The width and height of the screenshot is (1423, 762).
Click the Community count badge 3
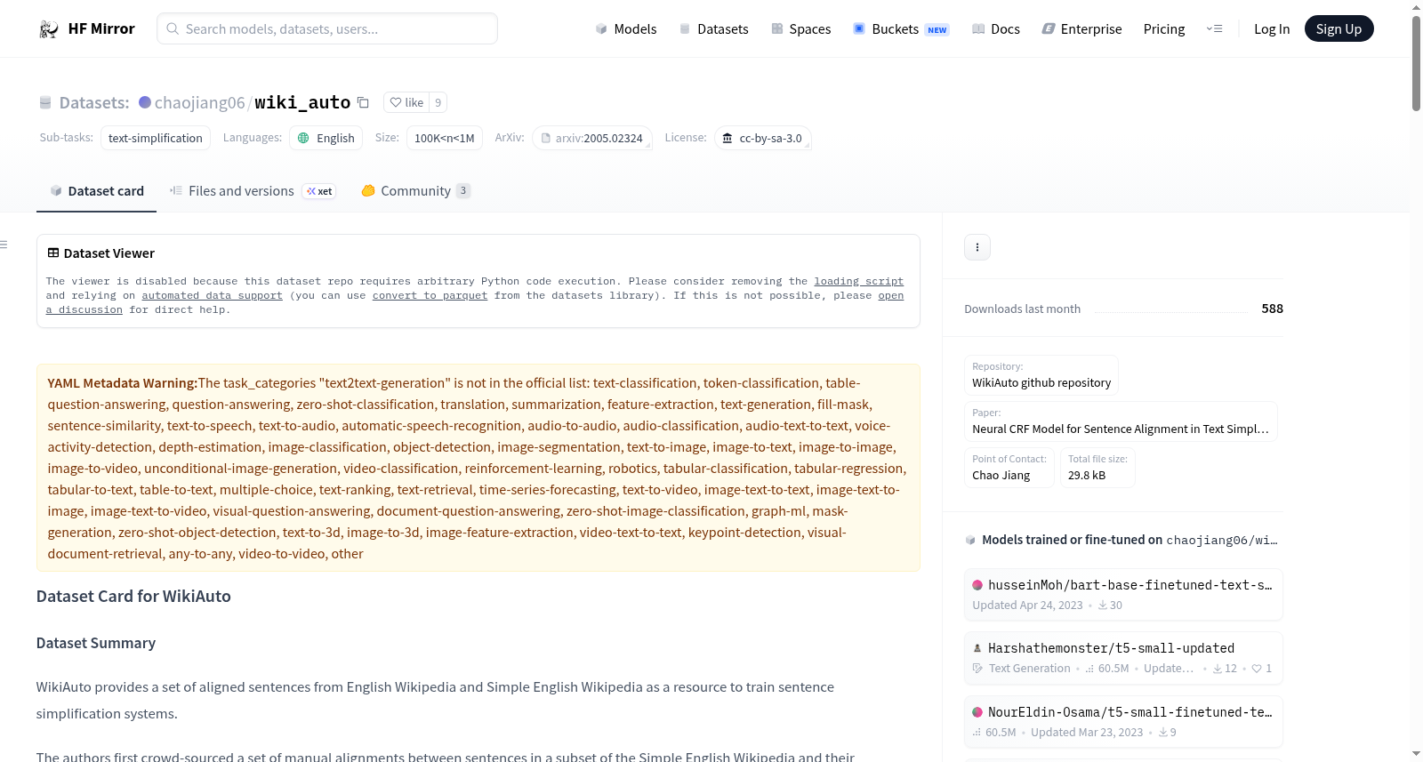pos(463,191)
